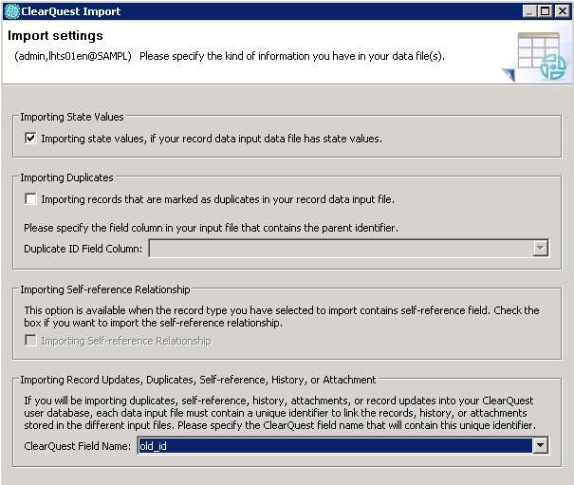Close the ClearQuest Import dialog
The width and height of the screenshot is (574, 485).
(562, 11)
